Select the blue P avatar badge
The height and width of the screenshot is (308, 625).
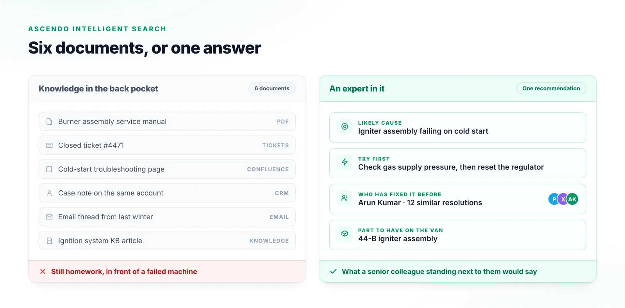(x=553, y=199)
